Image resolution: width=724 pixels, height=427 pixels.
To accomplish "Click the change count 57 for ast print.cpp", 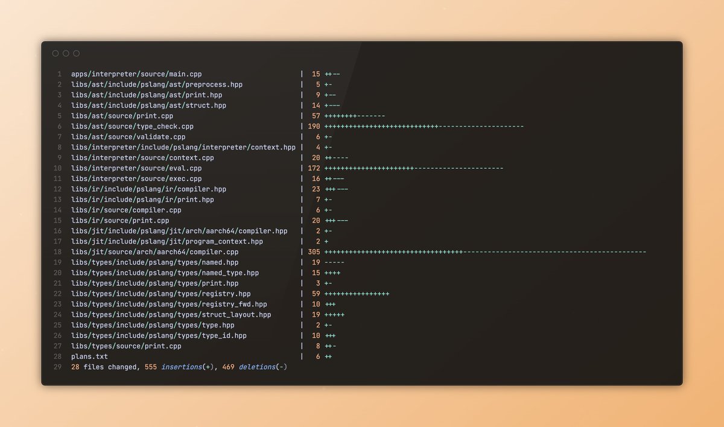I will (316, 116).
